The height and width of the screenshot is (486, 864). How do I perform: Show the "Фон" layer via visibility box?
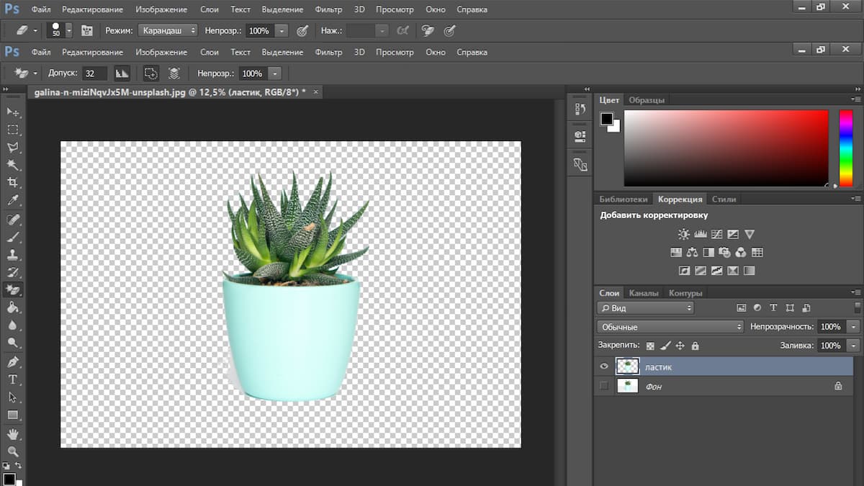(604, 386)
